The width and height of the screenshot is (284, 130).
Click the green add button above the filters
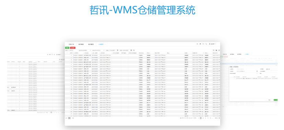coord(67,48)
